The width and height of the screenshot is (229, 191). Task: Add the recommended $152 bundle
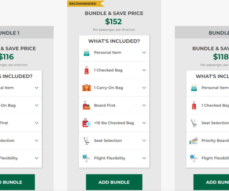click(x=114, y=182)
